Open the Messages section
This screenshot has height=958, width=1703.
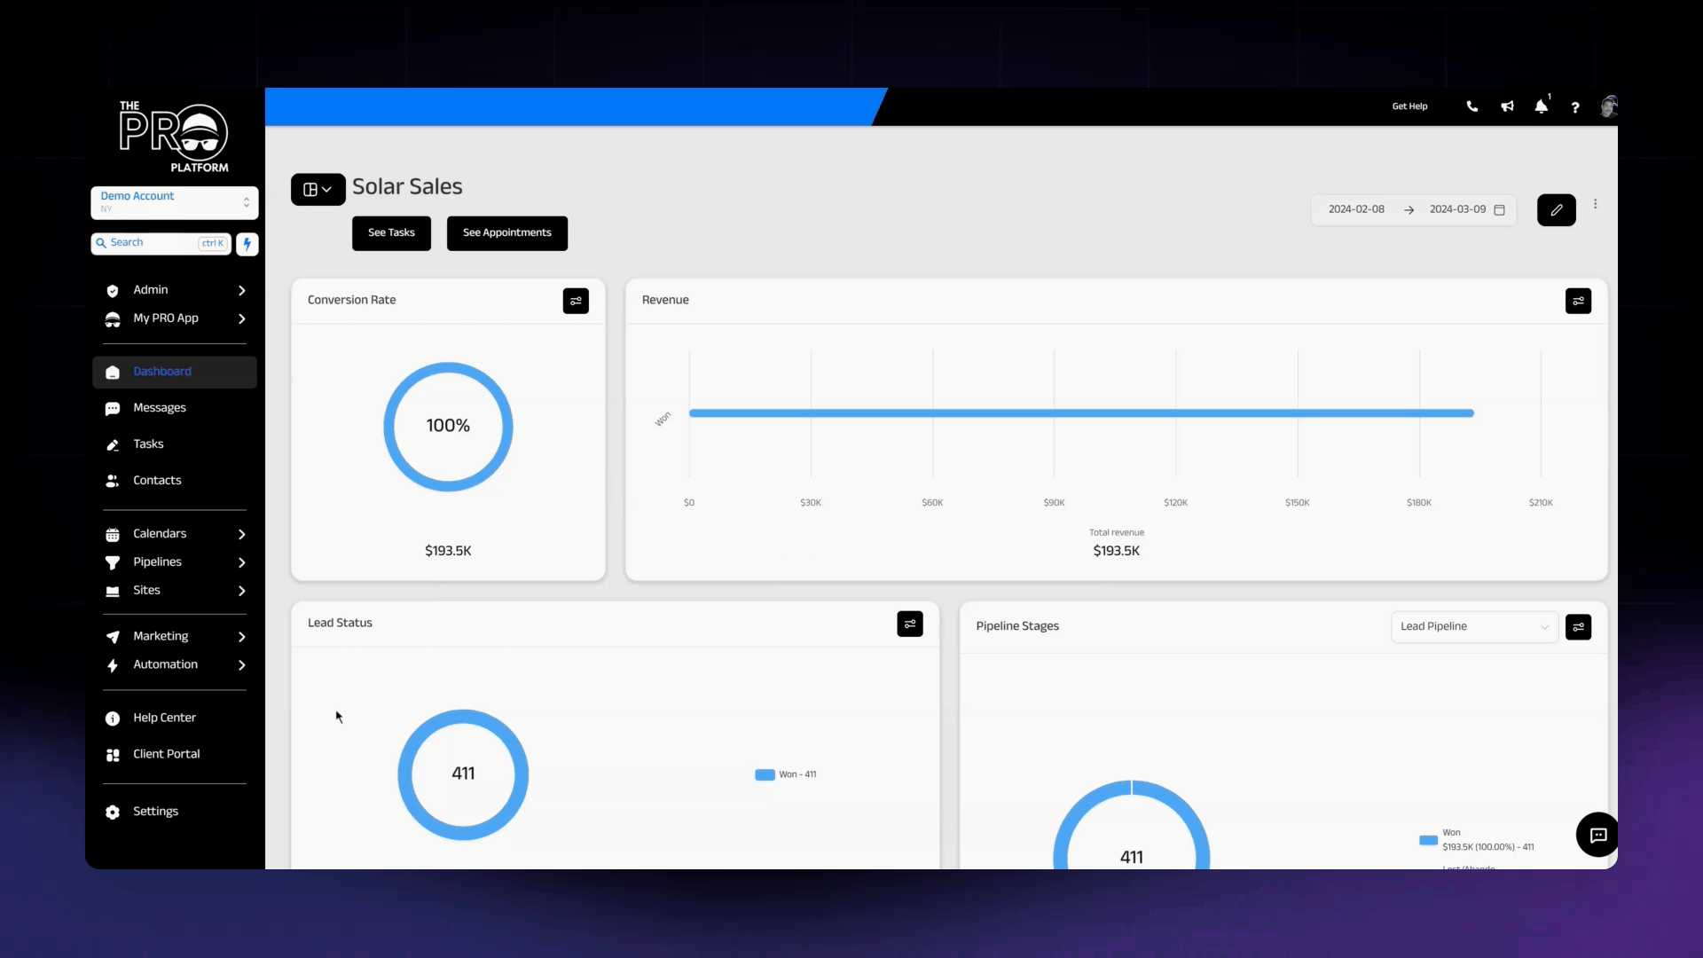click(x=159, y=407)
